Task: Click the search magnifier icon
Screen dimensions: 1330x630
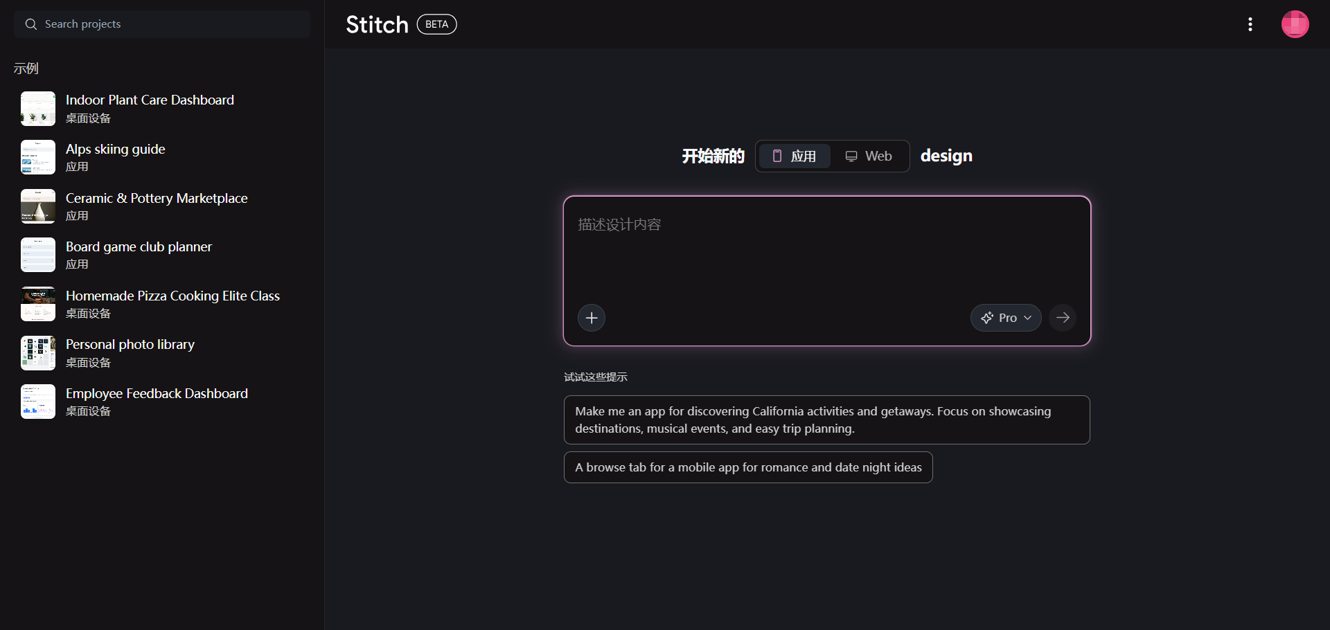Action: (30, 24)
